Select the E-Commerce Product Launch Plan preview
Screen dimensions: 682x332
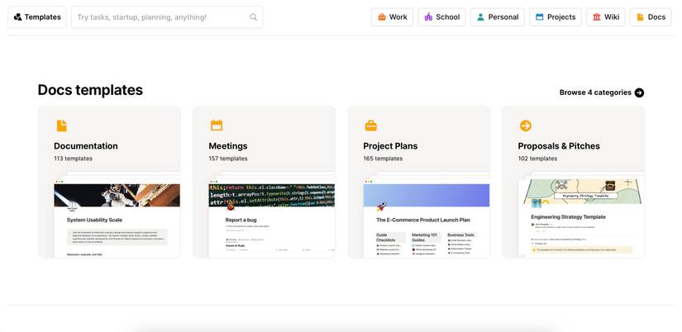pos(427,221)
